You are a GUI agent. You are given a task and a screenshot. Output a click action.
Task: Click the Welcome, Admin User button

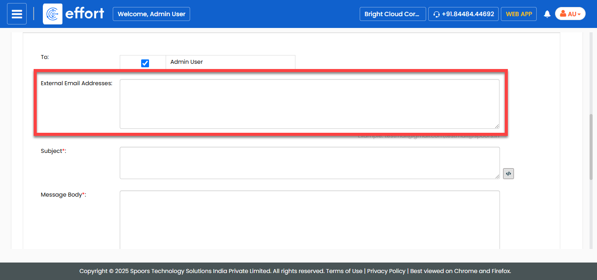(x=151, y=14)
